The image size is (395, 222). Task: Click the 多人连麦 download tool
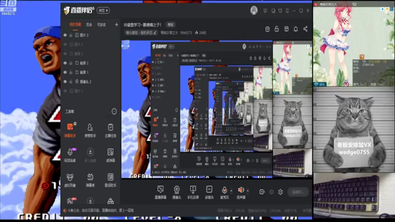(90, 155)
